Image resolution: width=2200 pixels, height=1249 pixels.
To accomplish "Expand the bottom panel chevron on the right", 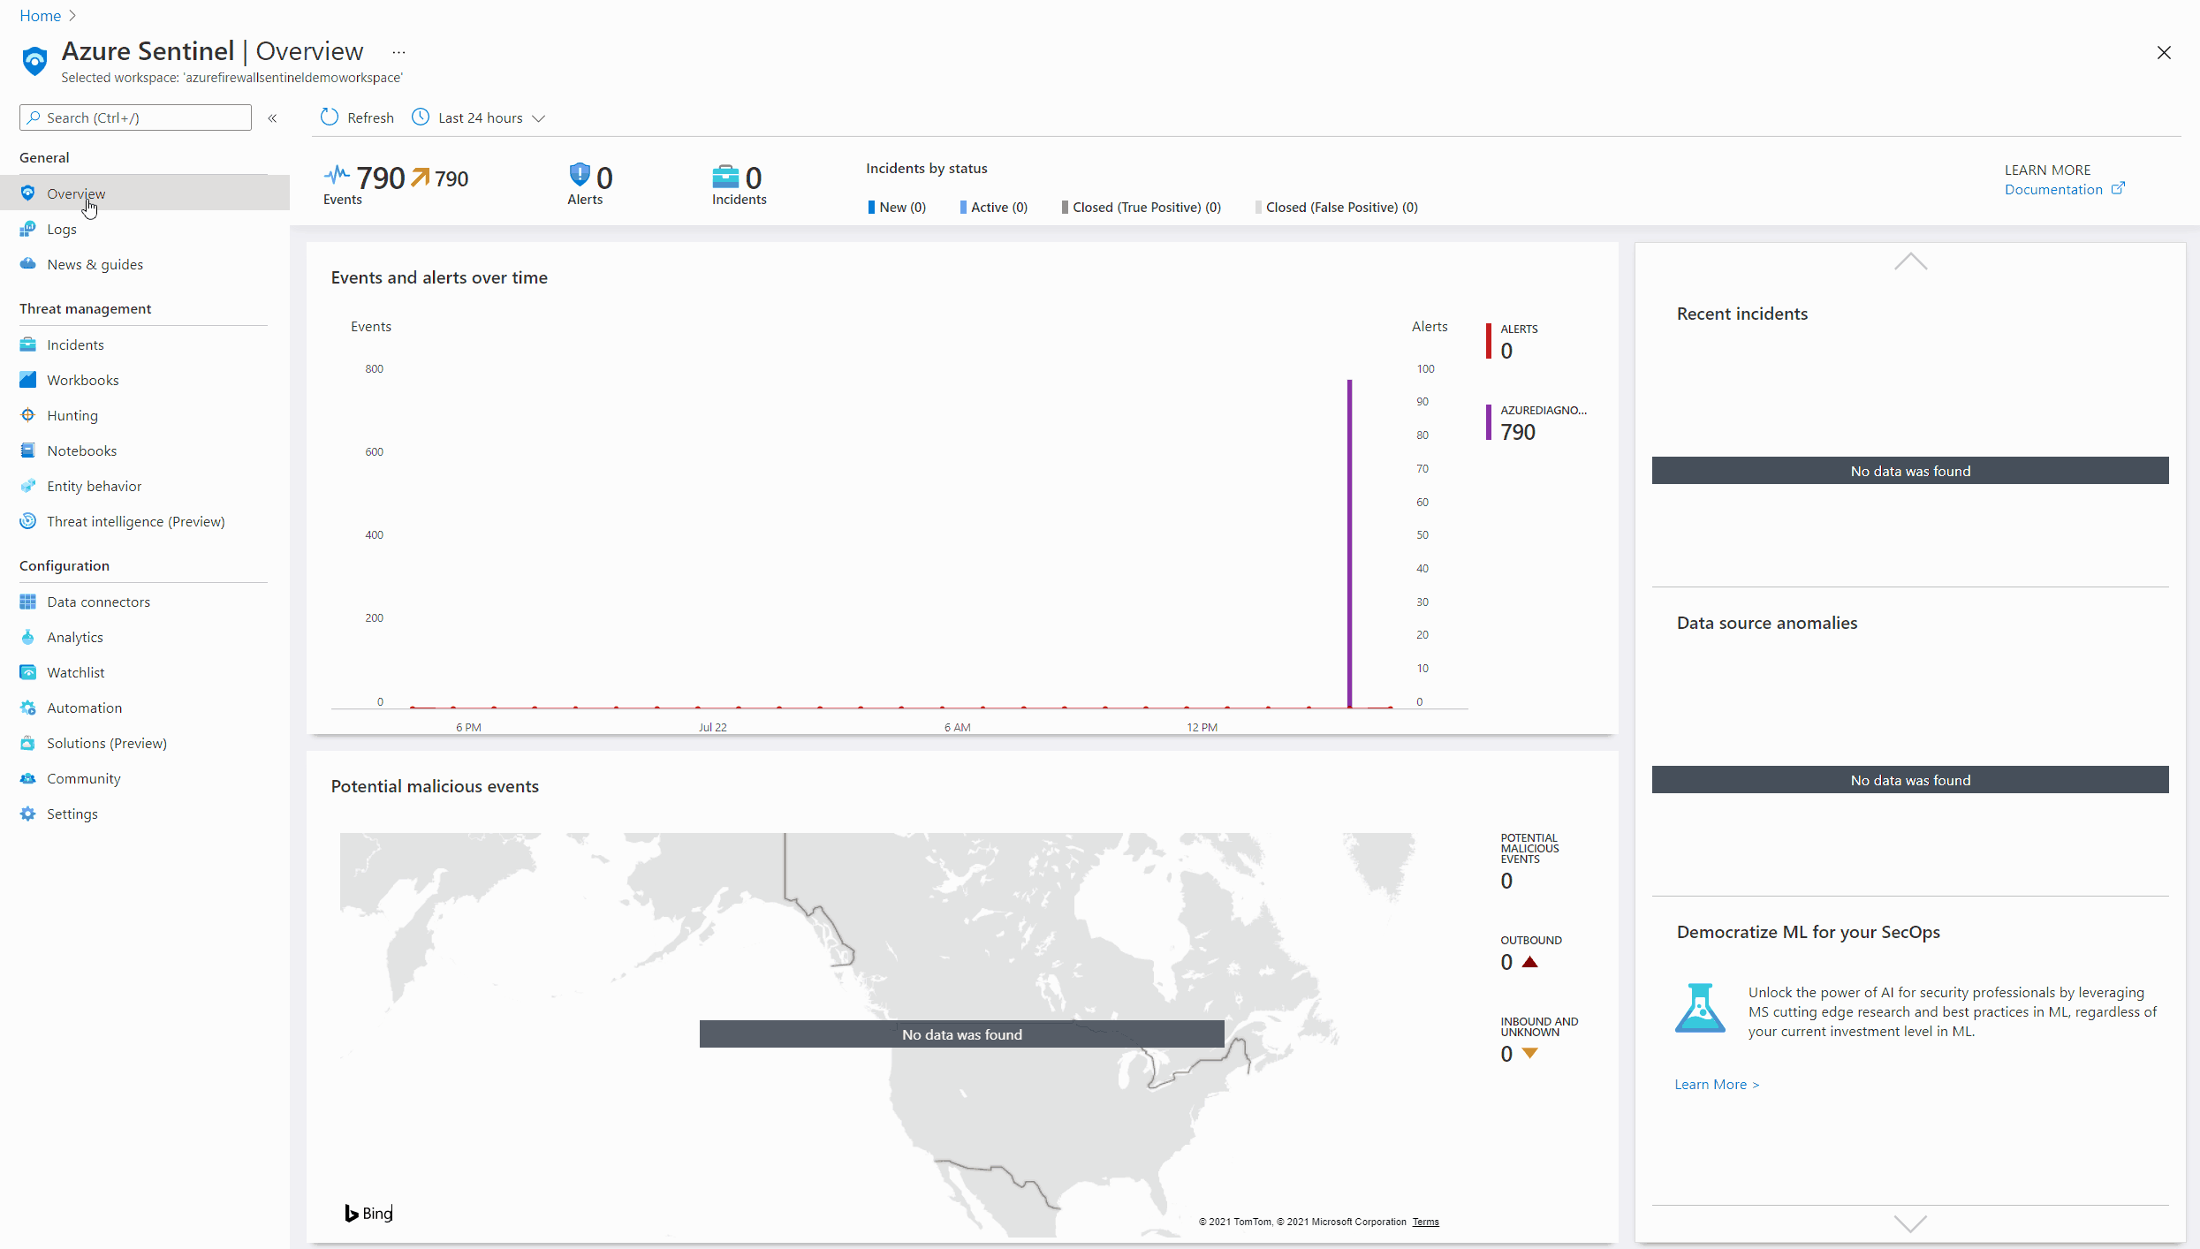I will tap(1910, 1224).
